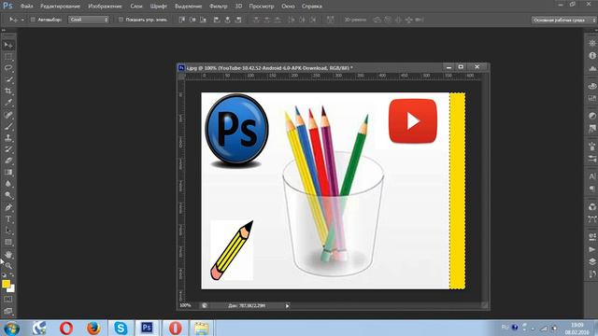Open the Изображение menu

click(x=105, y=7)
